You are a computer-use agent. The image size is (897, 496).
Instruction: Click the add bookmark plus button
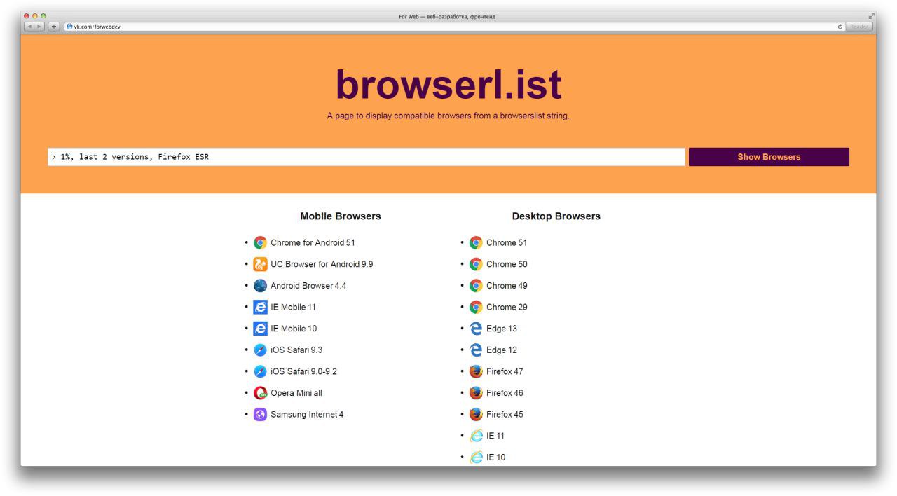(x=54, y=27)
